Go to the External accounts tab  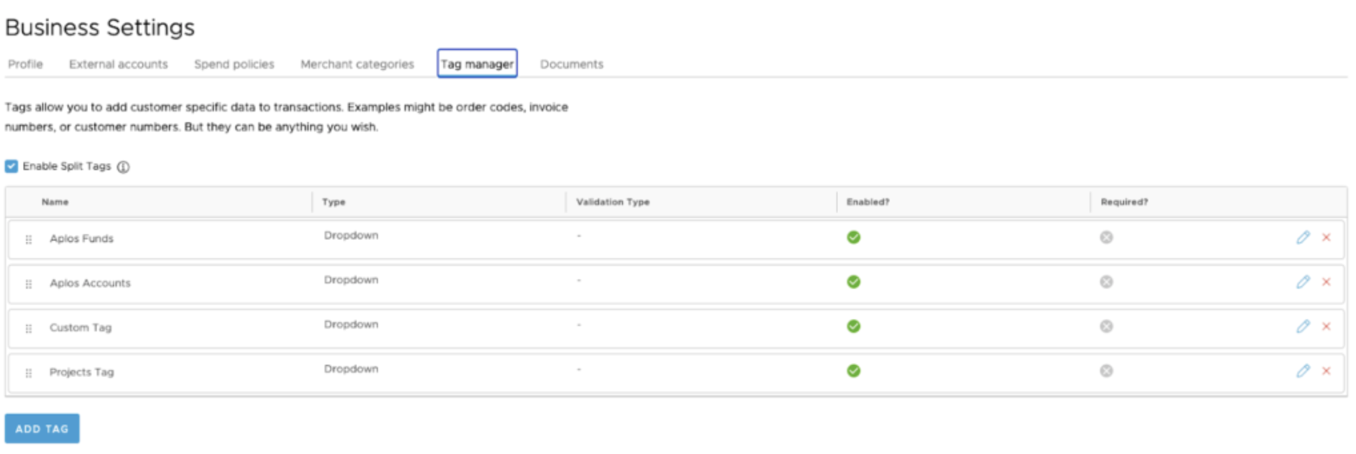(x=118, y=64)
